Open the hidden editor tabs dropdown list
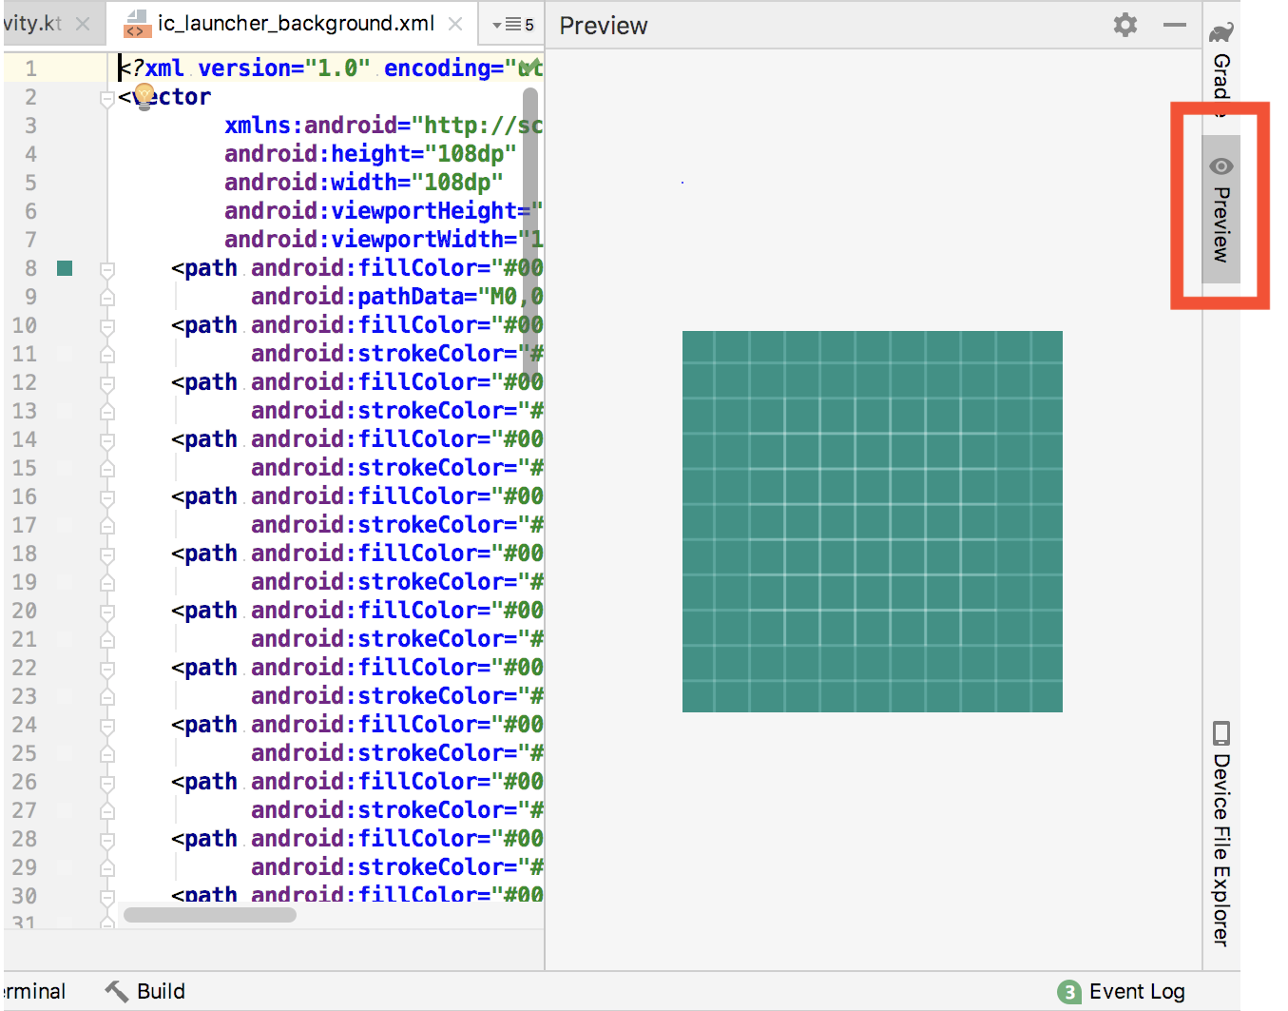The width and height of the screenshot is (1288, 1011). (513, 25)
